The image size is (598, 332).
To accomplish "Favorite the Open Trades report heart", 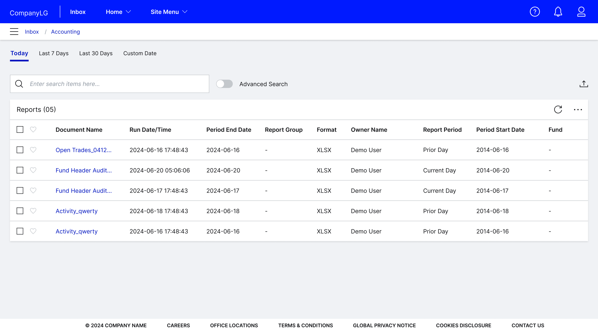I will (x=33, y=150).
